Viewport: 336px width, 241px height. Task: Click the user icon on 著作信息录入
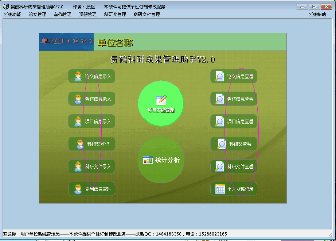point(78,99)
